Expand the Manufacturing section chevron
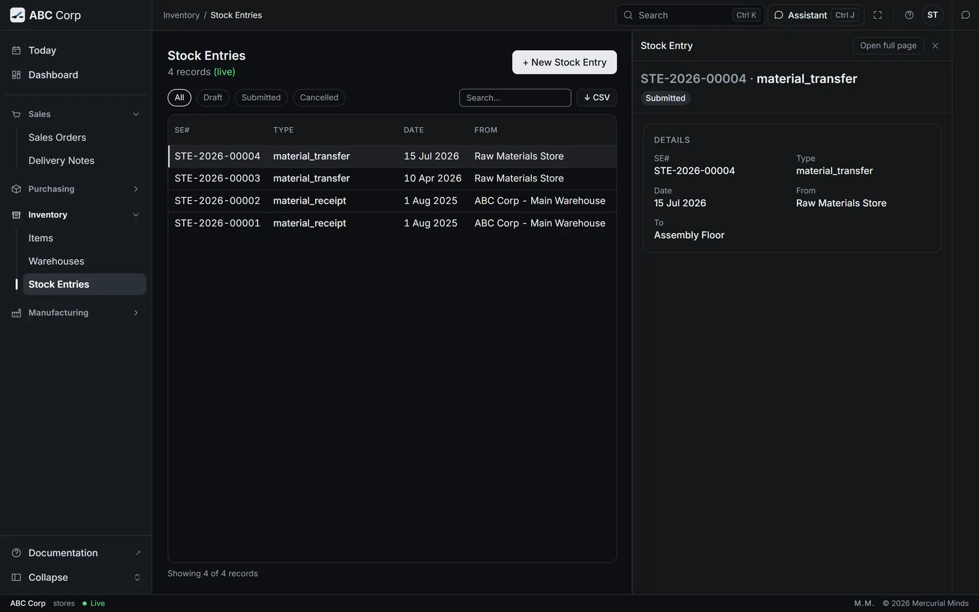Image resolution: width=979 pixels, height=612 pixels. pos(136,313)
